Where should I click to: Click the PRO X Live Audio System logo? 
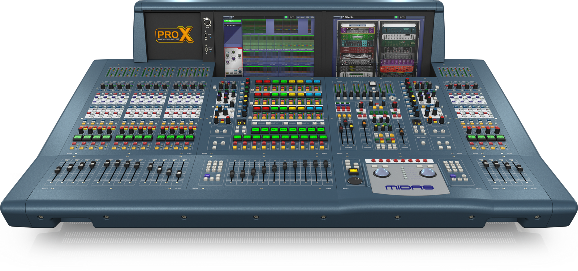(174, 36)
